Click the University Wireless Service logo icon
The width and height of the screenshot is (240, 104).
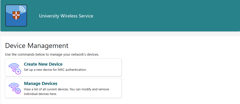coord(16,15)
